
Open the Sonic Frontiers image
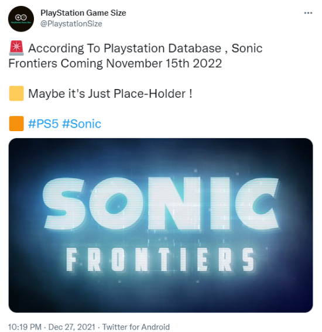tap(160, 225)
